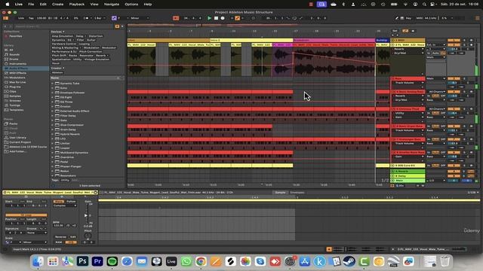This screenshot has width=483, height=271.
Task: Switch to the Sample tab in clip view
Action: pyautogui.click(x=280, y=193)
